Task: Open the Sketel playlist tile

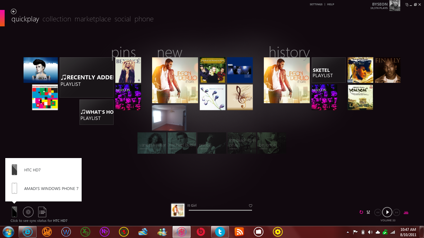Action: pos(329,70)
